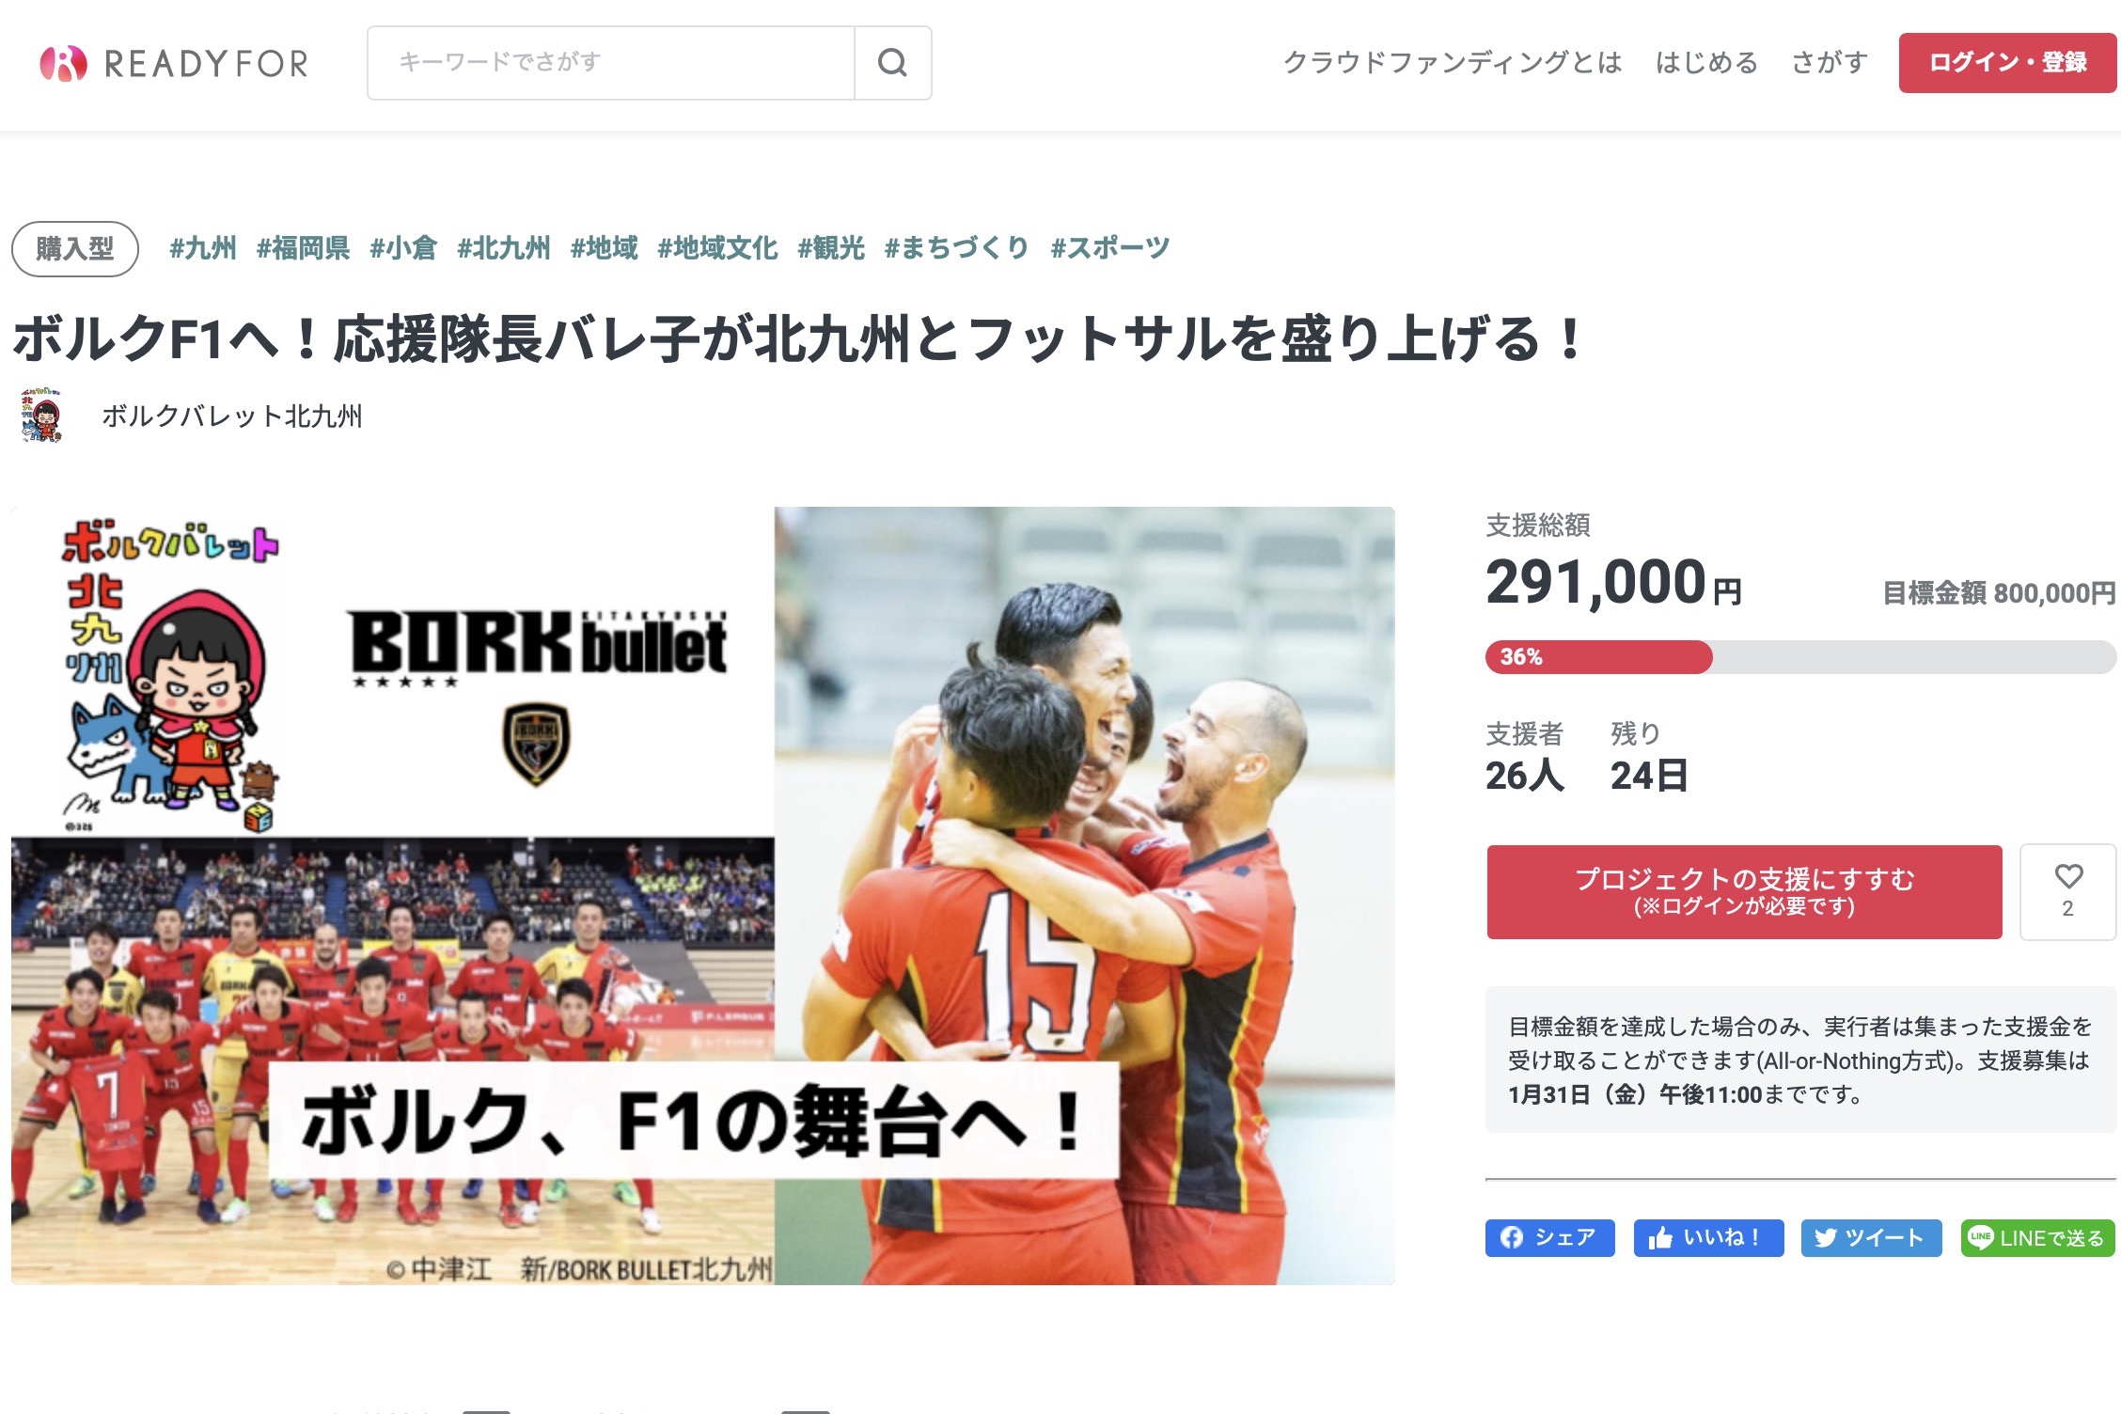Image resolution: width=2121 pixels, height=1414 pixels.
Task: Open the はじめる menu item
Action: (x=1706, y=62)
